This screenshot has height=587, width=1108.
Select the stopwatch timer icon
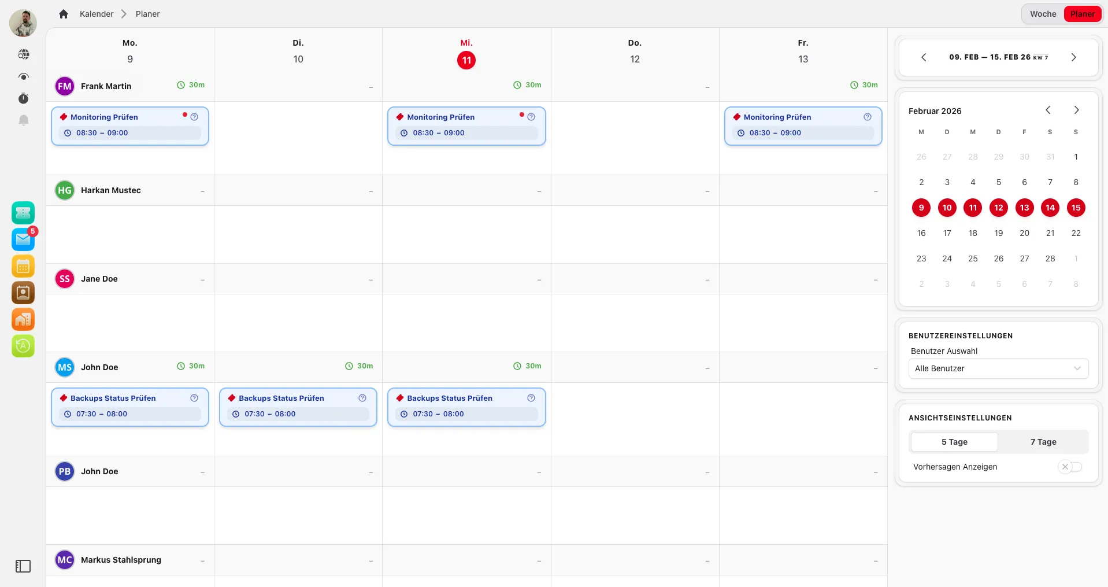coord(23,98)
